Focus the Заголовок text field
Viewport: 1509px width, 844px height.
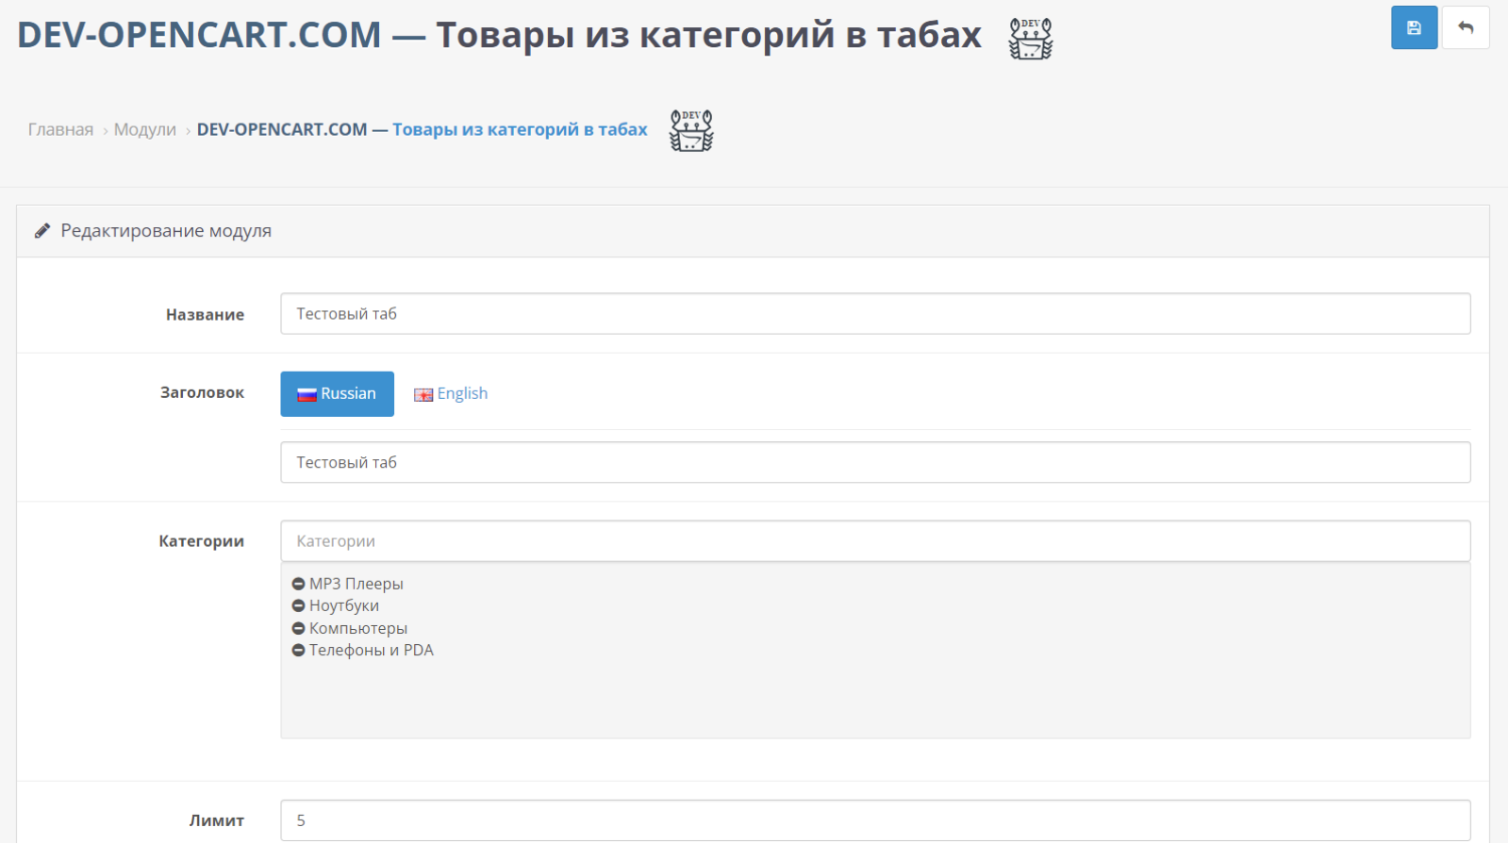tap(875, 463)
